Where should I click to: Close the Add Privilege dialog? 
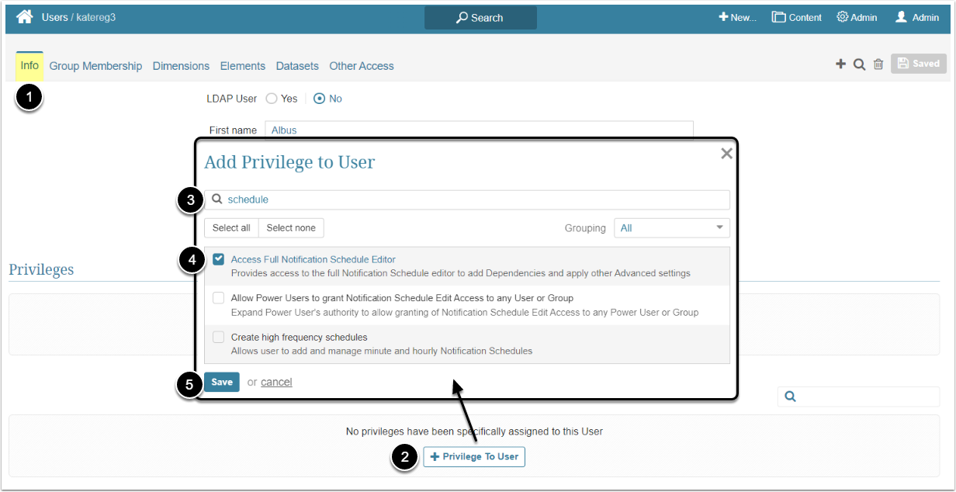(x=726, y=154)
